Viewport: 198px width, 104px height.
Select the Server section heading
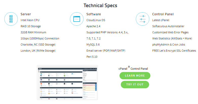pyautogui.click(x=26, y=14)
